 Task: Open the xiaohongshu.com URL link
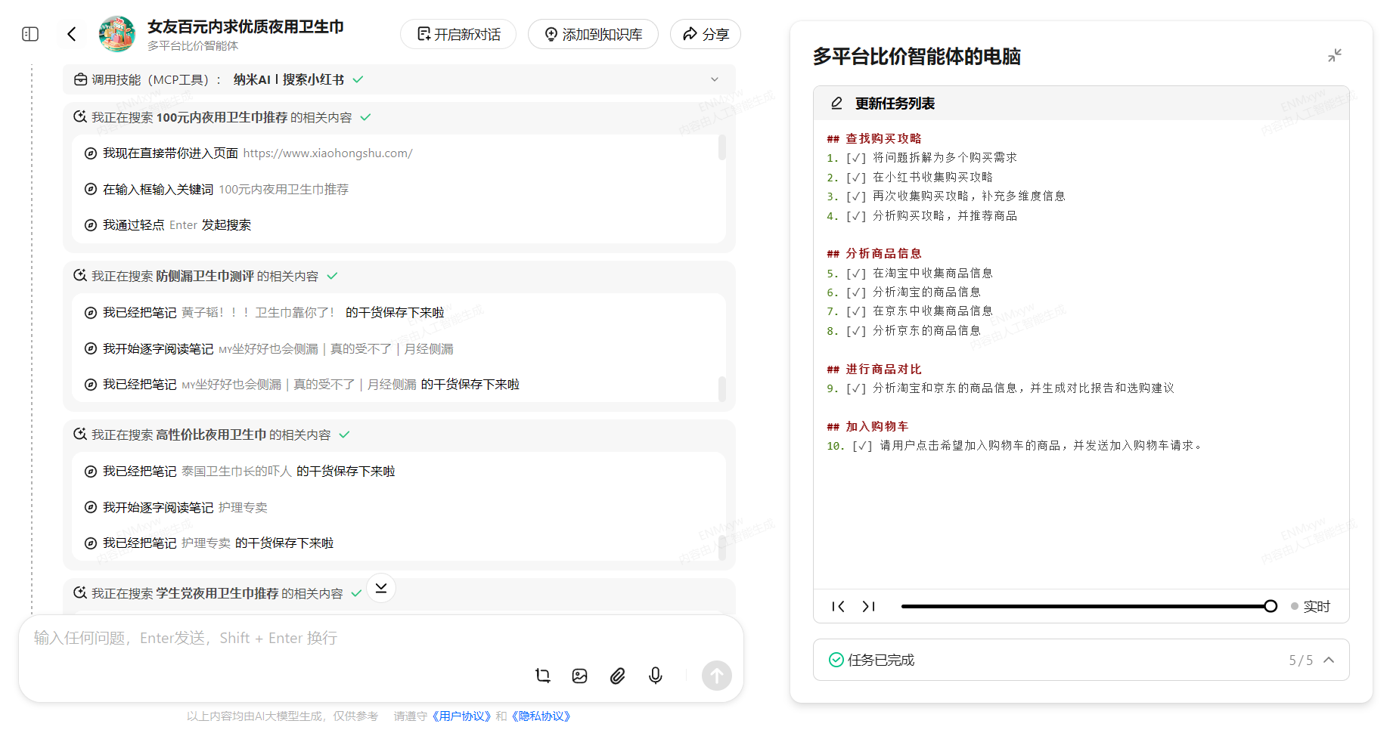pos(327,153)
